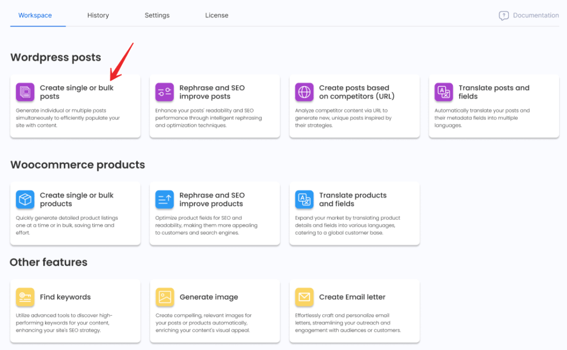Image resolution: width=567 pixels, height=350 pixels.
Task: Click the 'Automatically translate your posts' description
Action: (482, 118)
